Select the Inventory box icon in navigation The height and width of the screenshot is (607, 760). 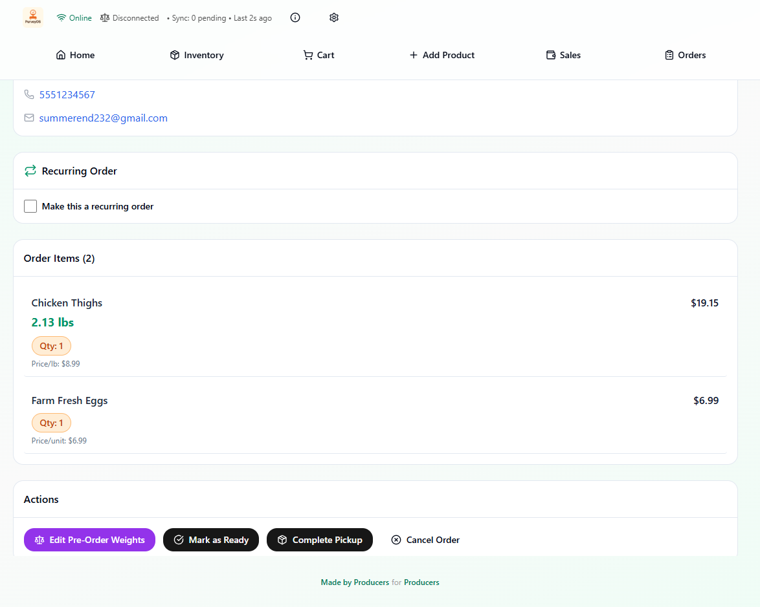[x=173, y=55]
